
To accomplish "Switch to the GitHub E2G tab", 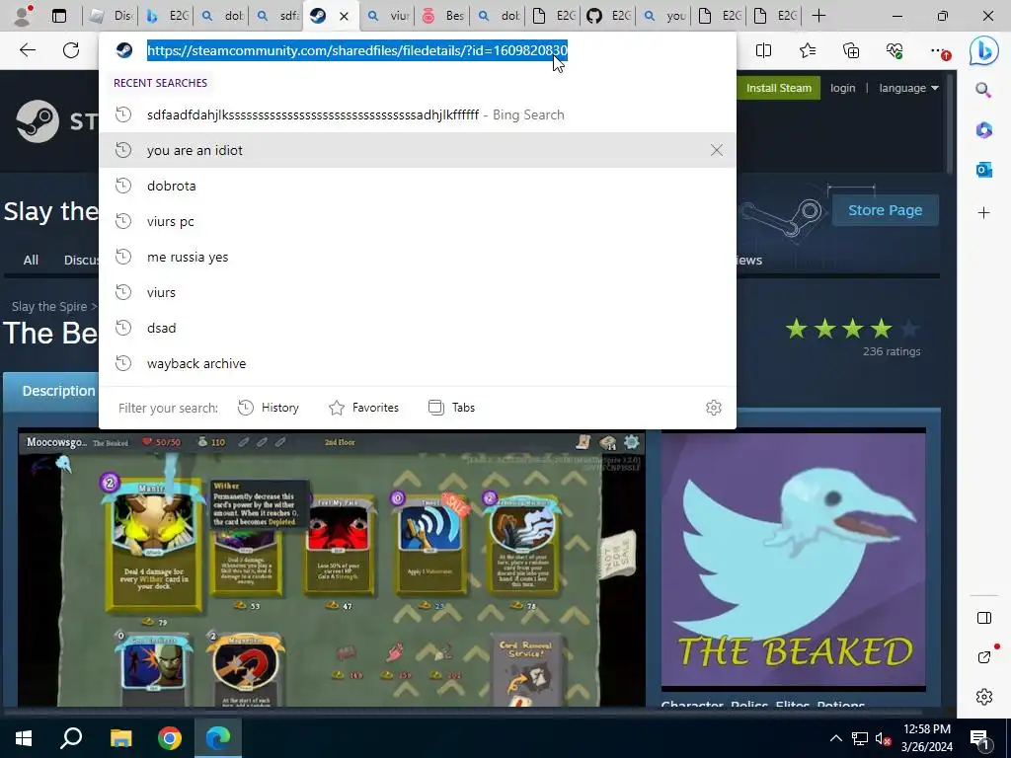I will [608, 16].
